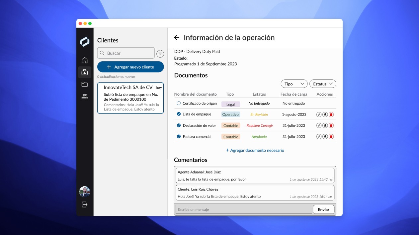Viewport: 419px width, 235px height.
Task: Click the Programado 1 de Septiembre 2023 text
Action: (x=206, y=64)
